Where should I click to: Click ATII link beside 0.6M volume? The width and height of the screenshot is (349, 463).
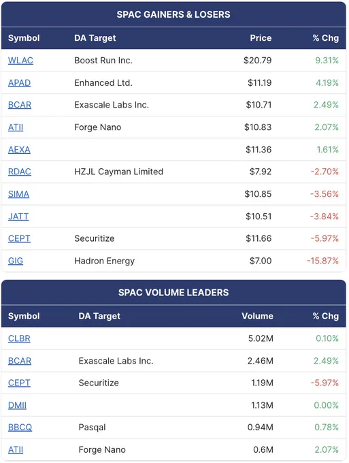point(16,449)
